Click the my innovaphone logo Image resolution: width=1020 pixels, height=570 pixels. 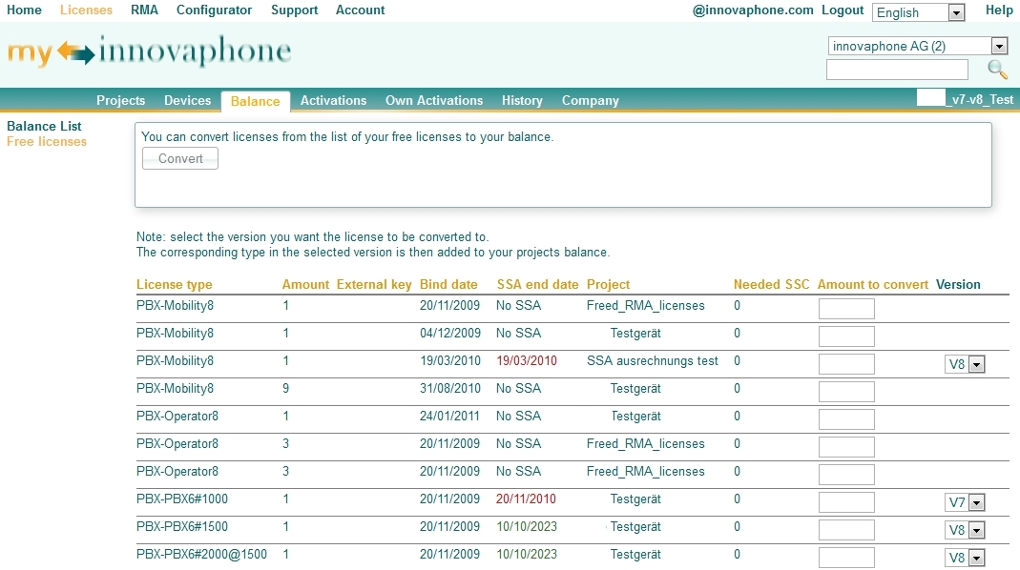tap(149, 51)
